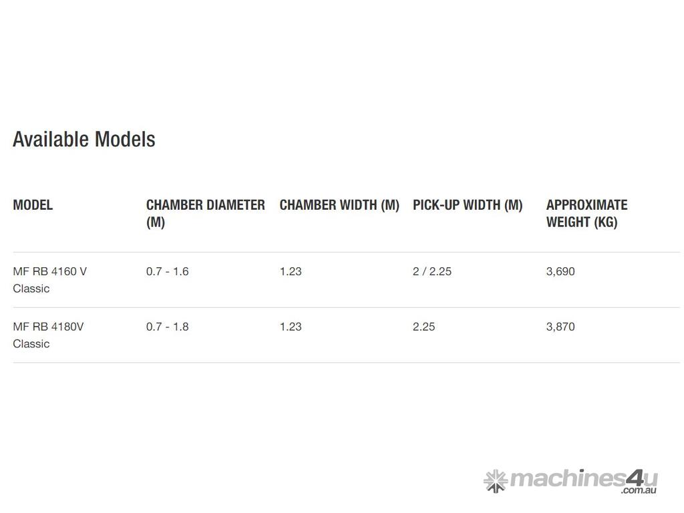Click the 3,870 weight value
The image size is (684, 513).
560,327
